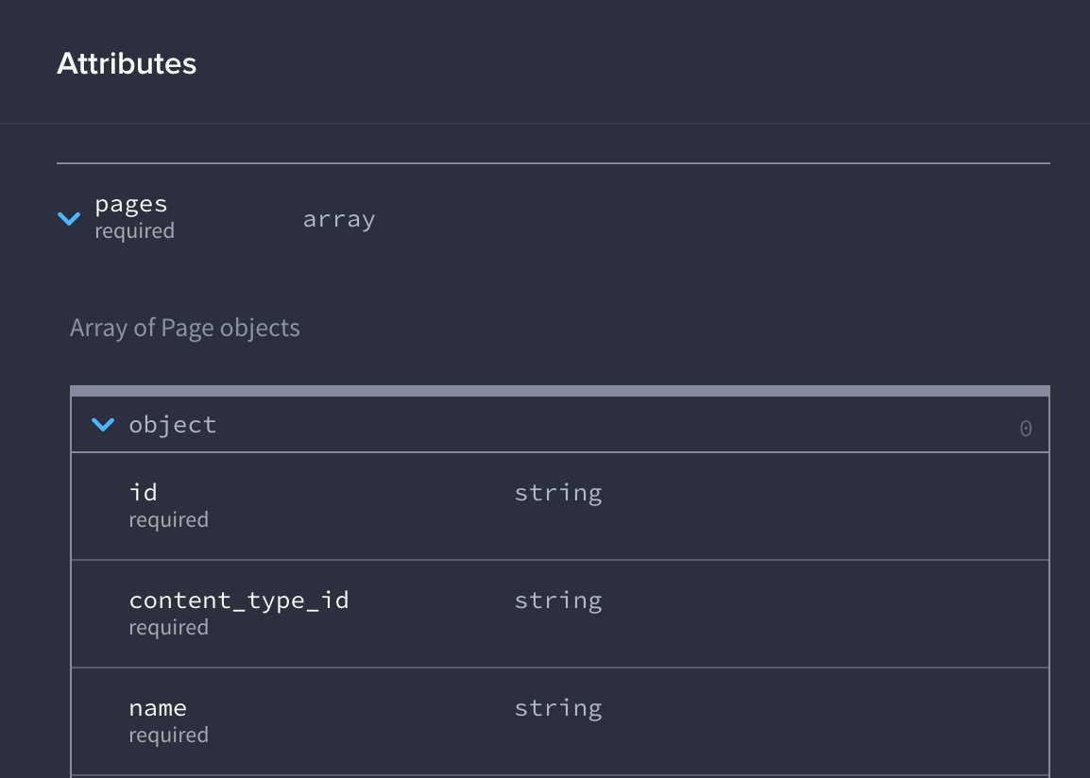Click the 'Array of Page objects' description
This screenshot has height=778, width=1090.
click(185, 329)
